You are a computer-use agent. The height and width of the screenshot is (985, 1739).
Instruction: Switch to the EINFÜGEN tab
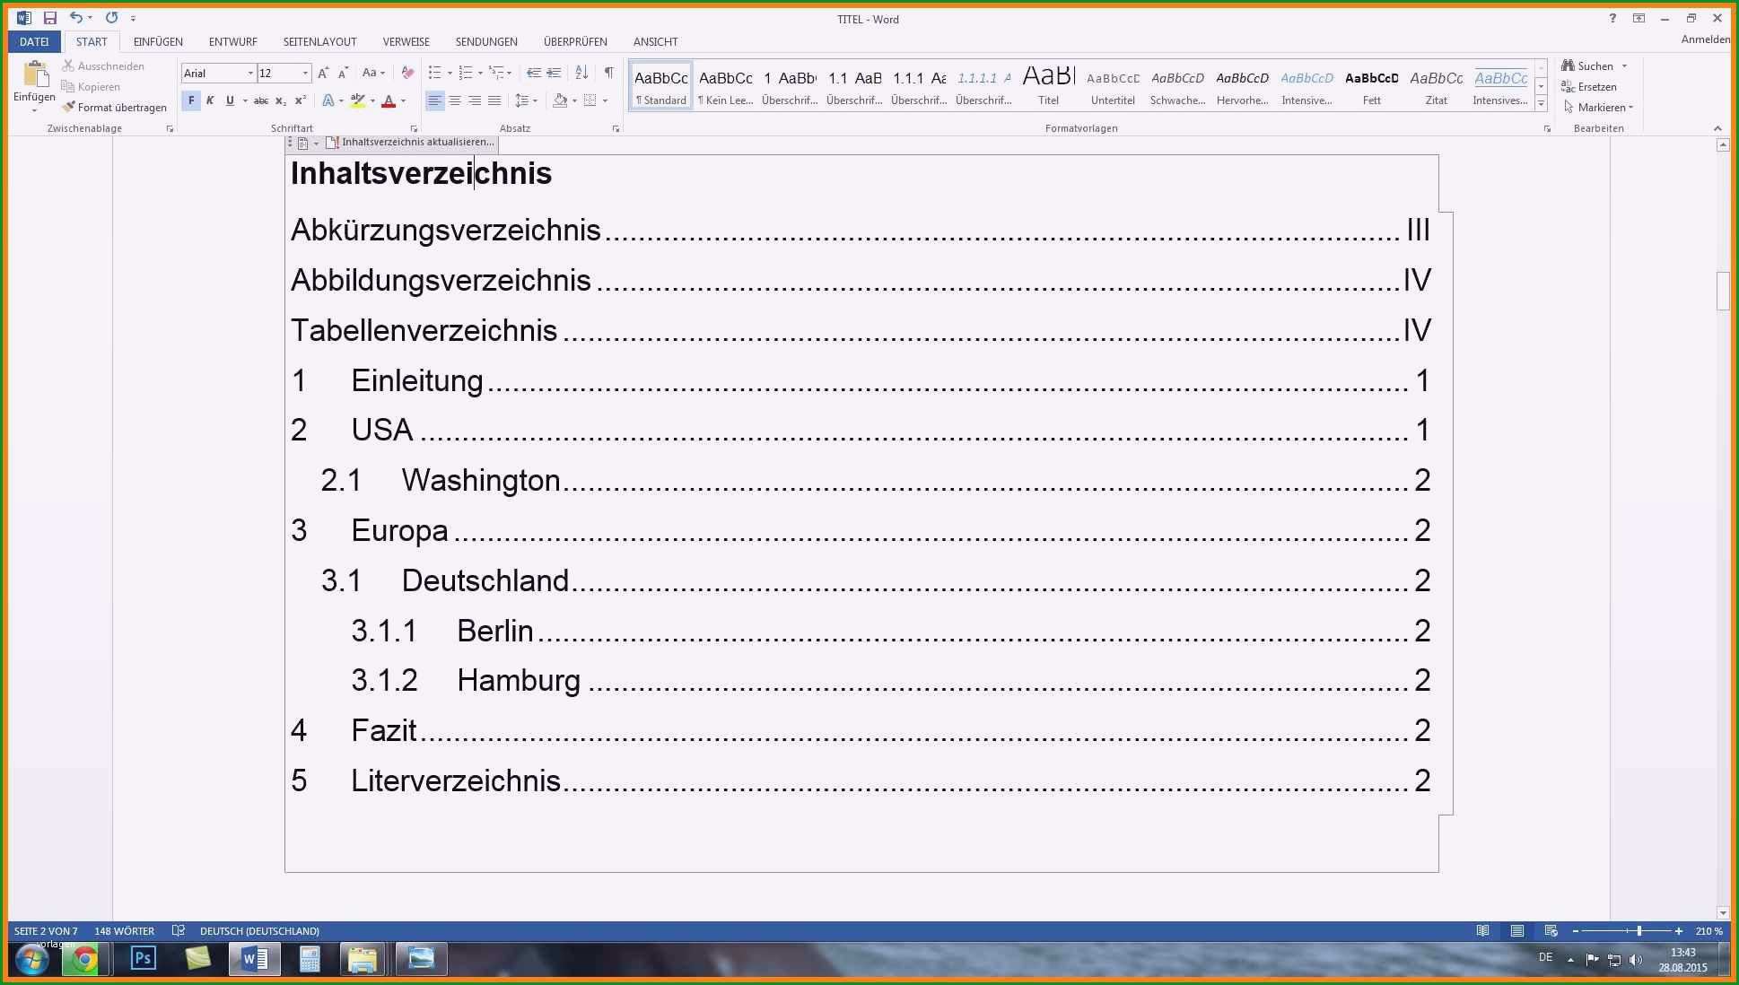pos(158,41)
